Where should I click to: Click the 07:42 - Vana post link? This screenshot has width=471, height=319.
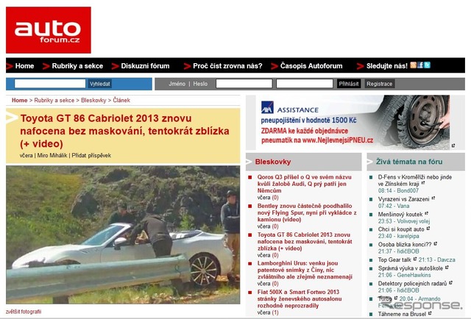pos(394,206)
